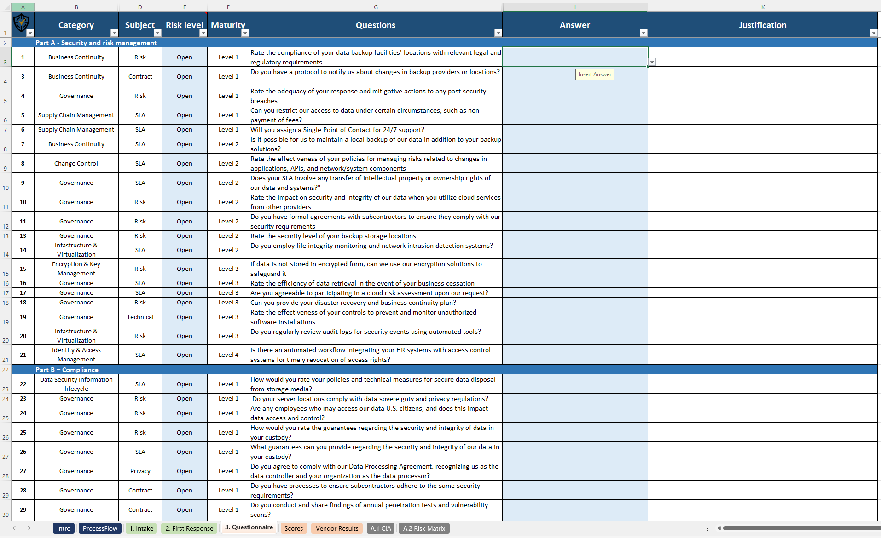Open the filter icon on the Risk level header

pos(203,33)
